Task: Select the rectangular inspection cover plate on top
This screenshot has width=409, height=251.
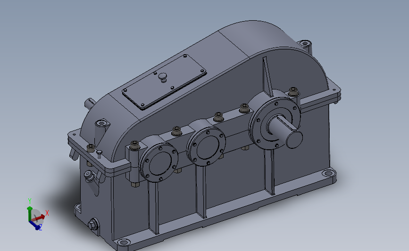Action: point(164,82)
